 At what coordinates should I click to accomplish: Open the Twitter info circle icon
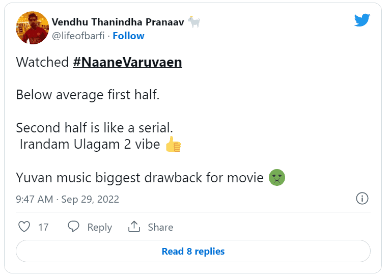click(x=361, y=199)
